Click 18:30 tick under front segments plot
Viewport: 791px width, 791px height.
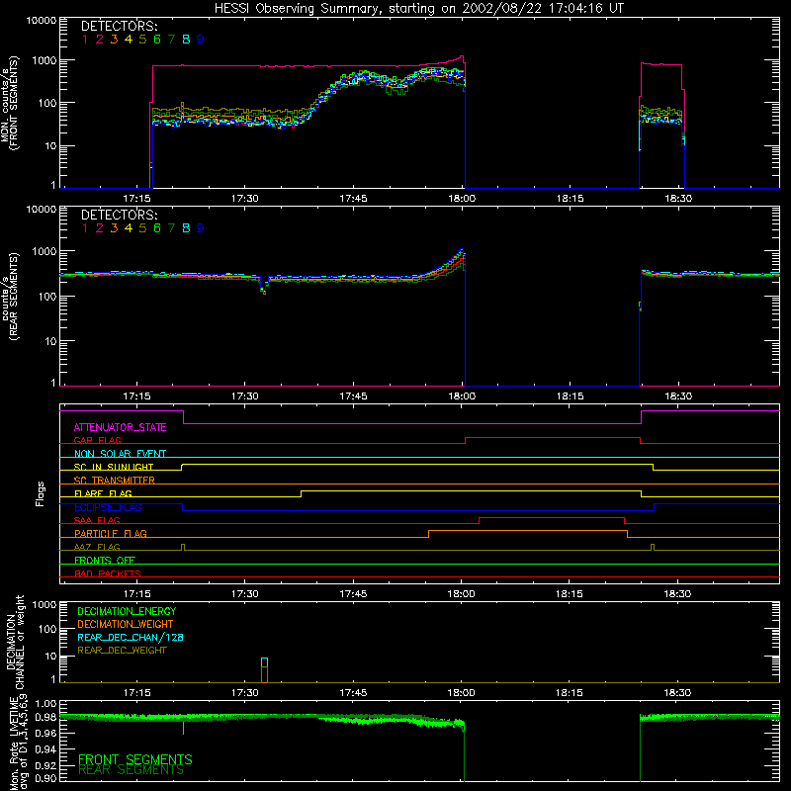(x=678, y=199)
